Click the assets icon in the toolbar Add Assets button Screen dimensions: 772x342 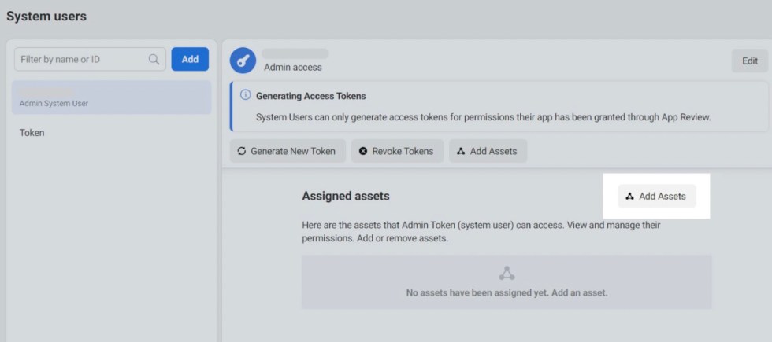(461, 151)
